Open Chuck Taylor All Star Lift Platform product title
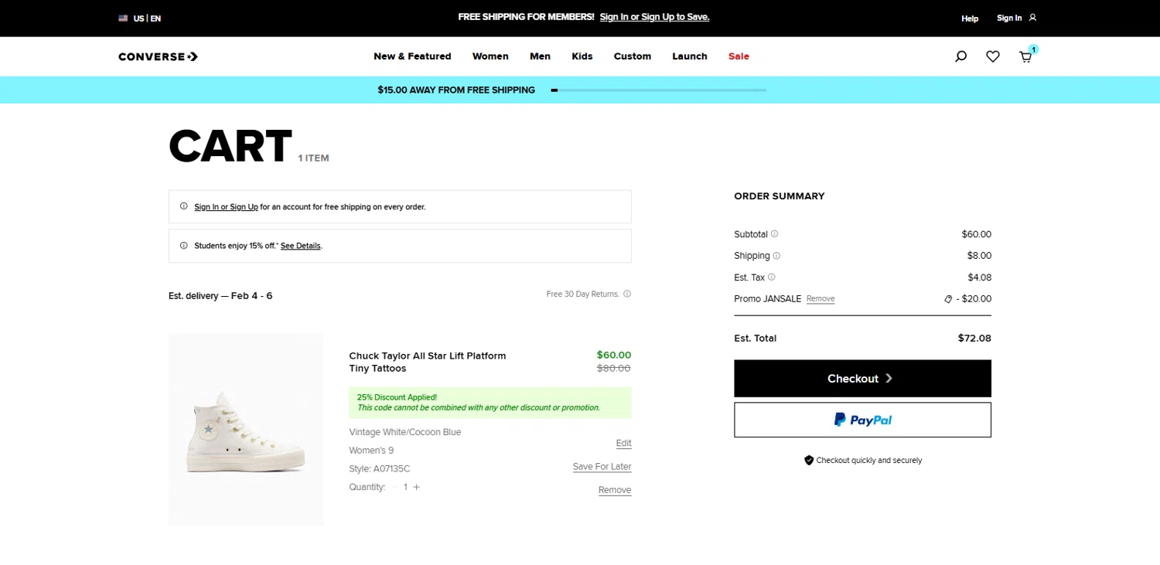 tap(428, 362)
